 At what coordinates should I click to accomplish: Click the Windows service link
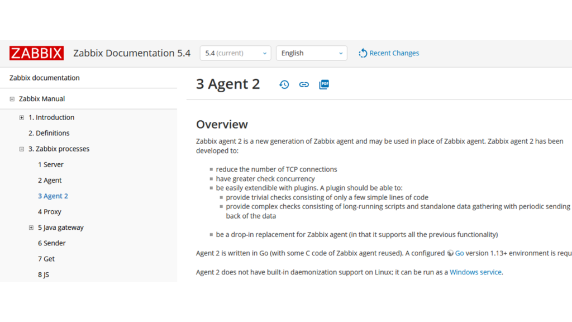pos(475,272)
